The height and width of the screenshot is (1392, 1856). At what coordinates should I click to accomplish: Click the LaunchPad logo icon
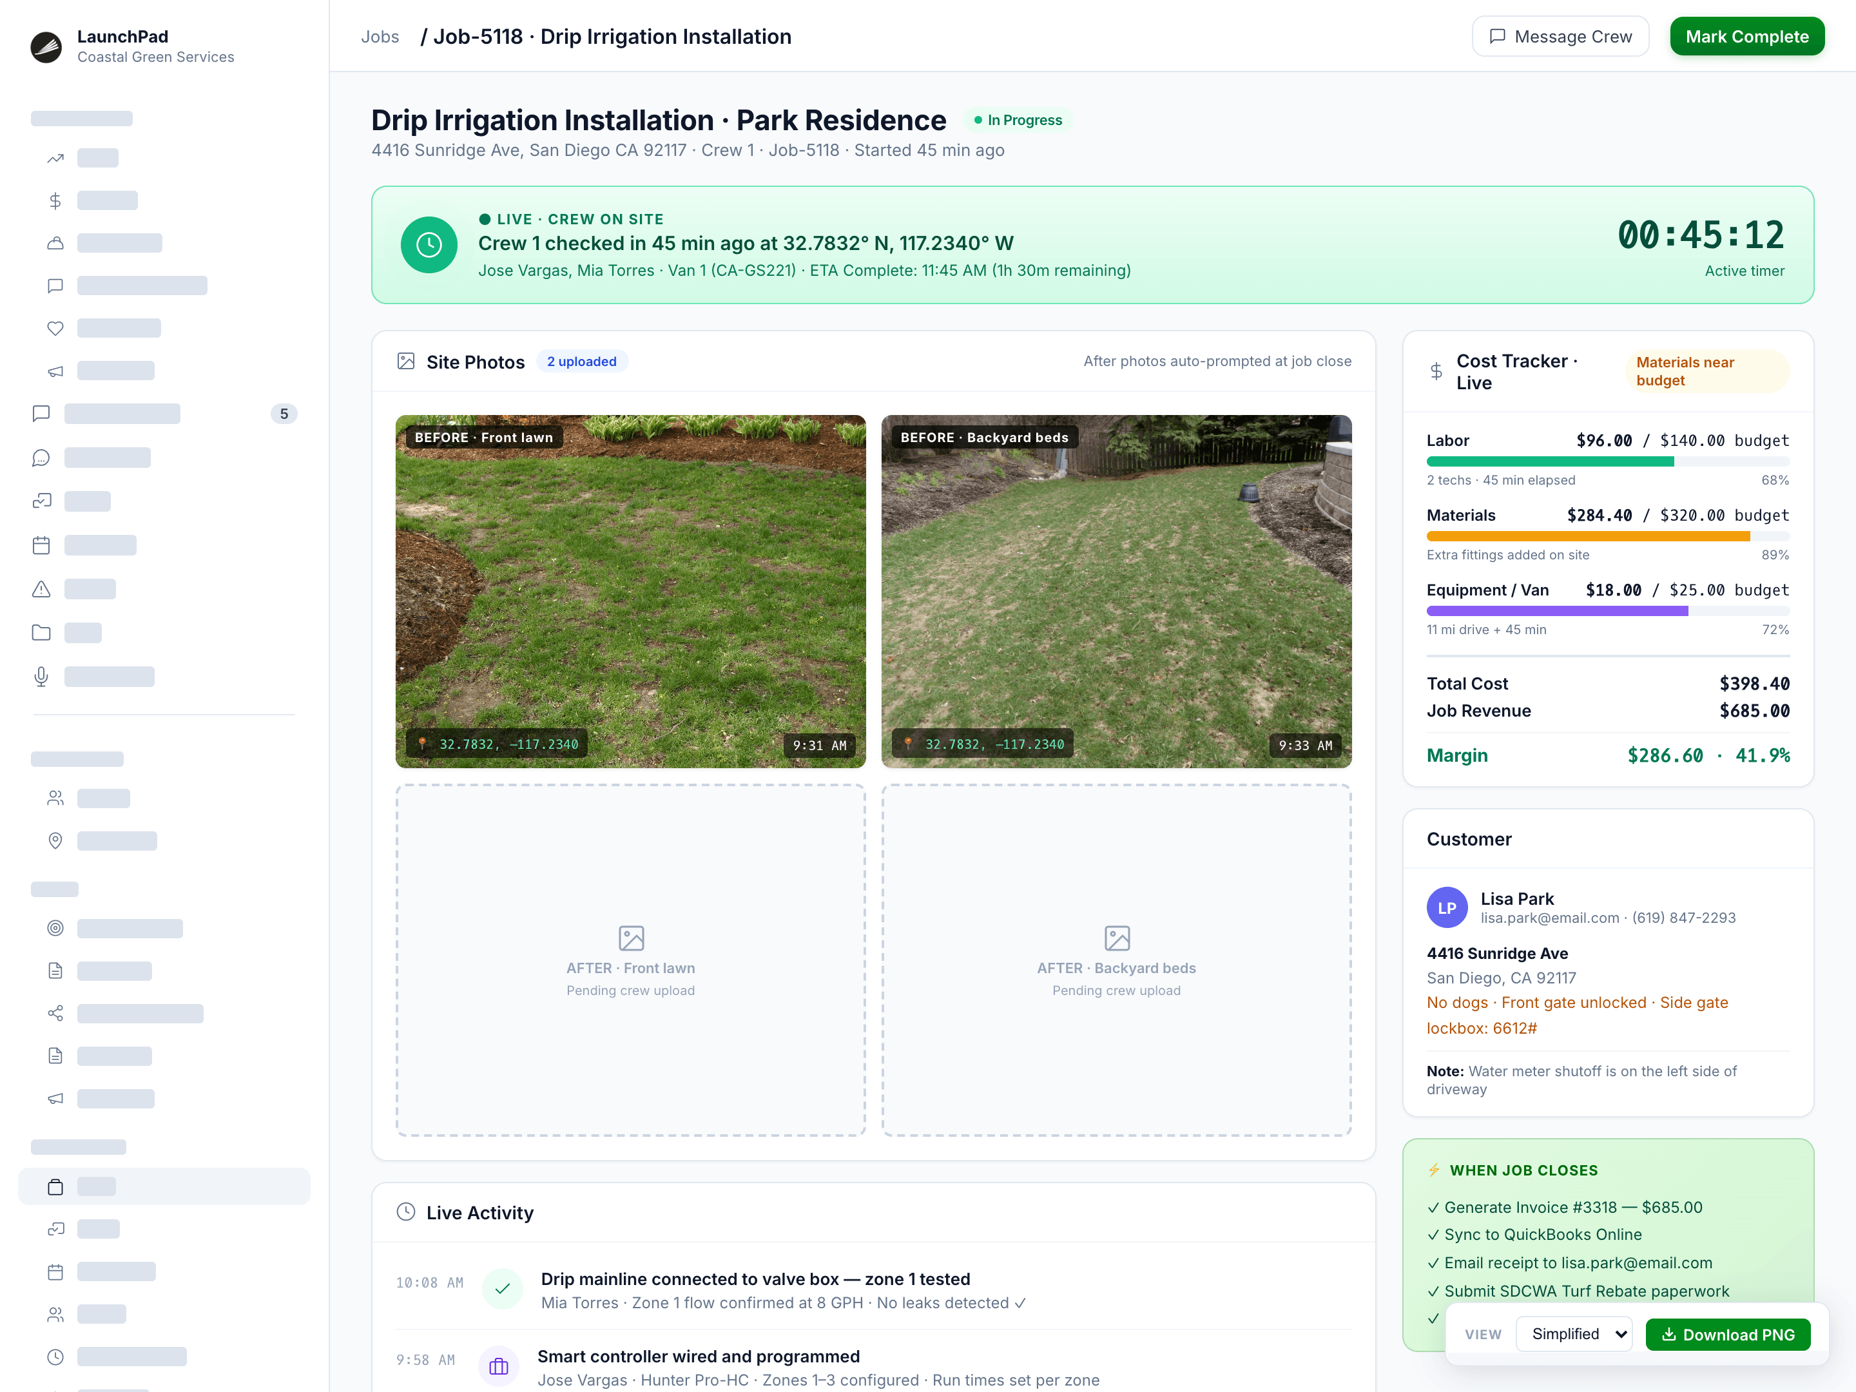click(x=46, y=46)
